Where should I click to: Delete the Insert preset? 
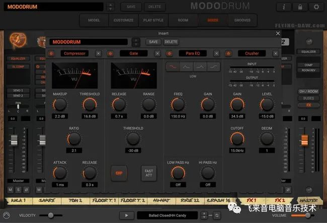171,42
